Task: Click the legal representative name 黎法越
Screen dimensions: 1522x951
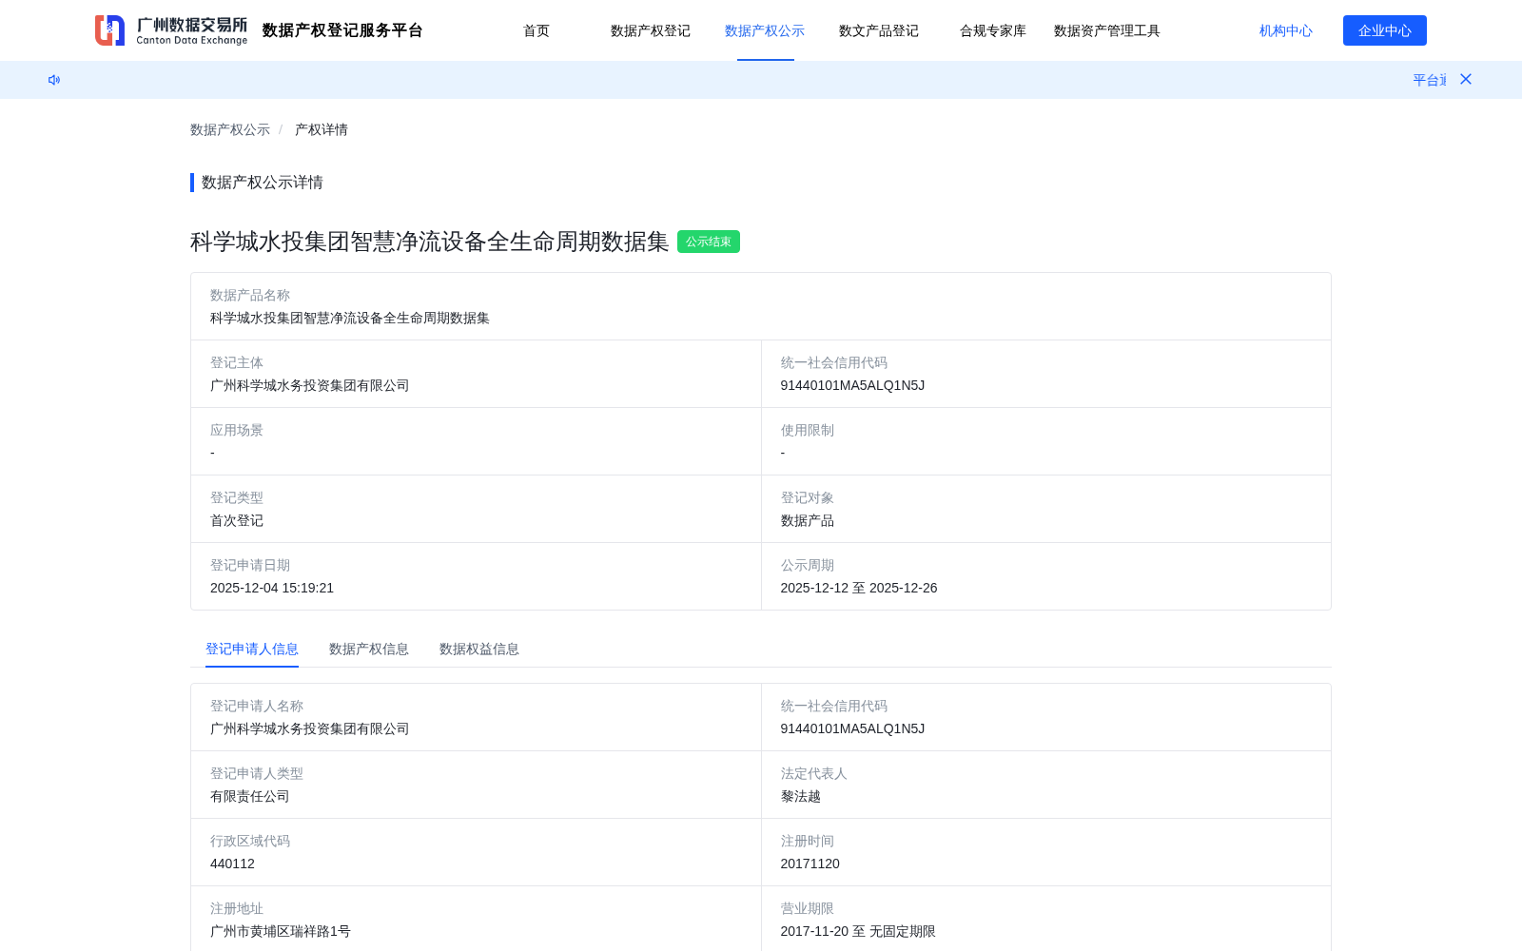Action: (801, 796)
